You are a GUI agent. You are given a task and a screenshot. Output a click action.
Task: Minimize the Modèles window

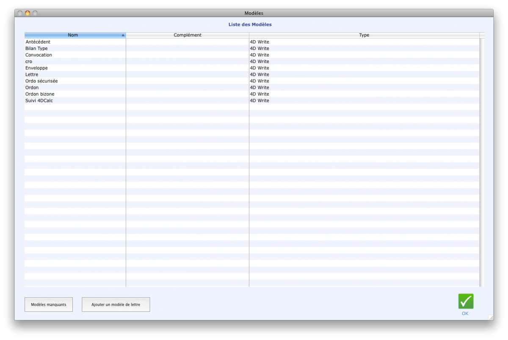pos(28,13)
